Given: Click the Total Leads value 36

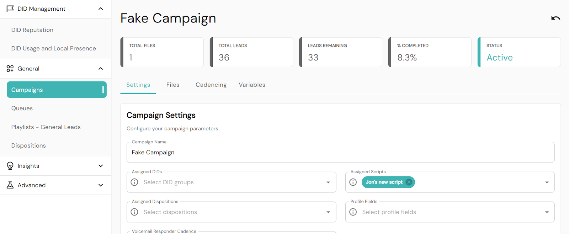Looking at the screenshot, I should (x=224, y=58).
